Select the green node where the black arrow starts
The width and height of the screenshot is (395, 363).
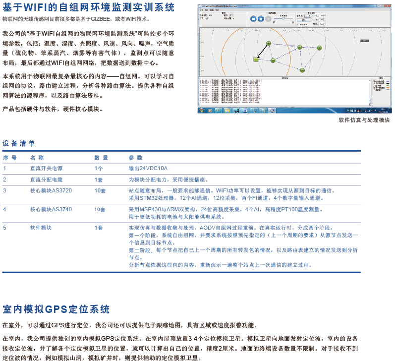pos(269,43)
